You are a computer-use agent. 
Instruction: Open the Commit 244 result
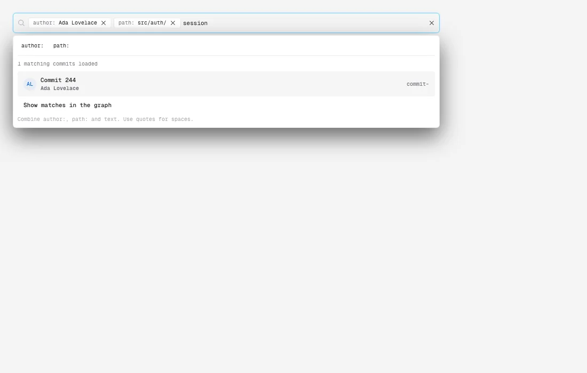(226, 84)
